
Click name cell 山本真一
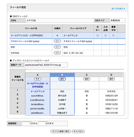click(62, 109)
